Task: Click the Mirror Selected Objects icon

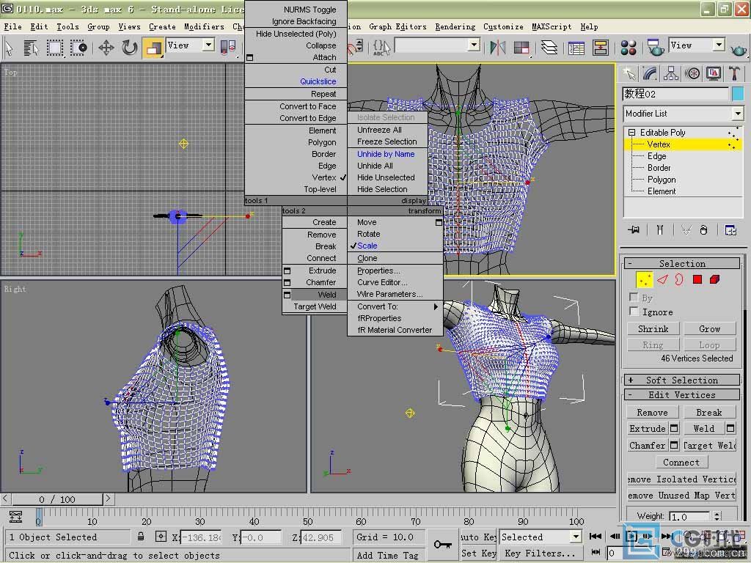Action: [498, 48]
